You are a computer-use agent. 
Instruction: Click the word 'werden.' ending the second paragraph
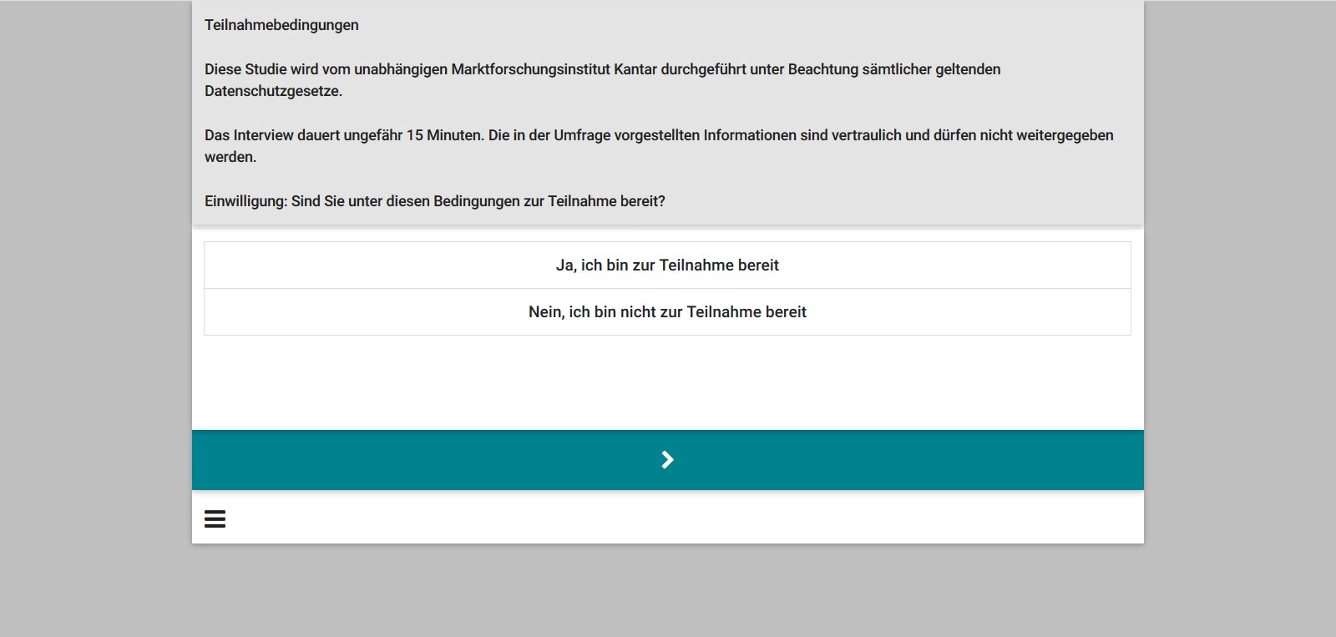(230, 157)
